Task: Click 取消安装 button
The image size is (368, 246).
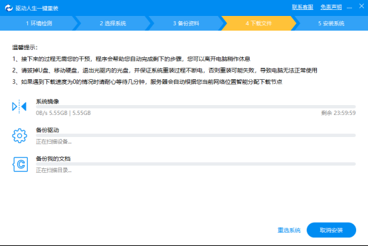Action: click(331, 230)
